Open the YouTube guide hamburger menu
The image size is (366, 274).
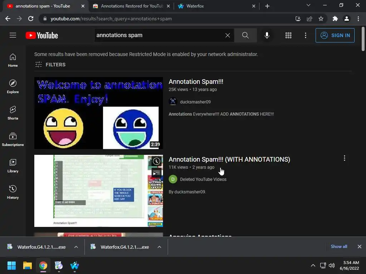(x=13, y=35)
